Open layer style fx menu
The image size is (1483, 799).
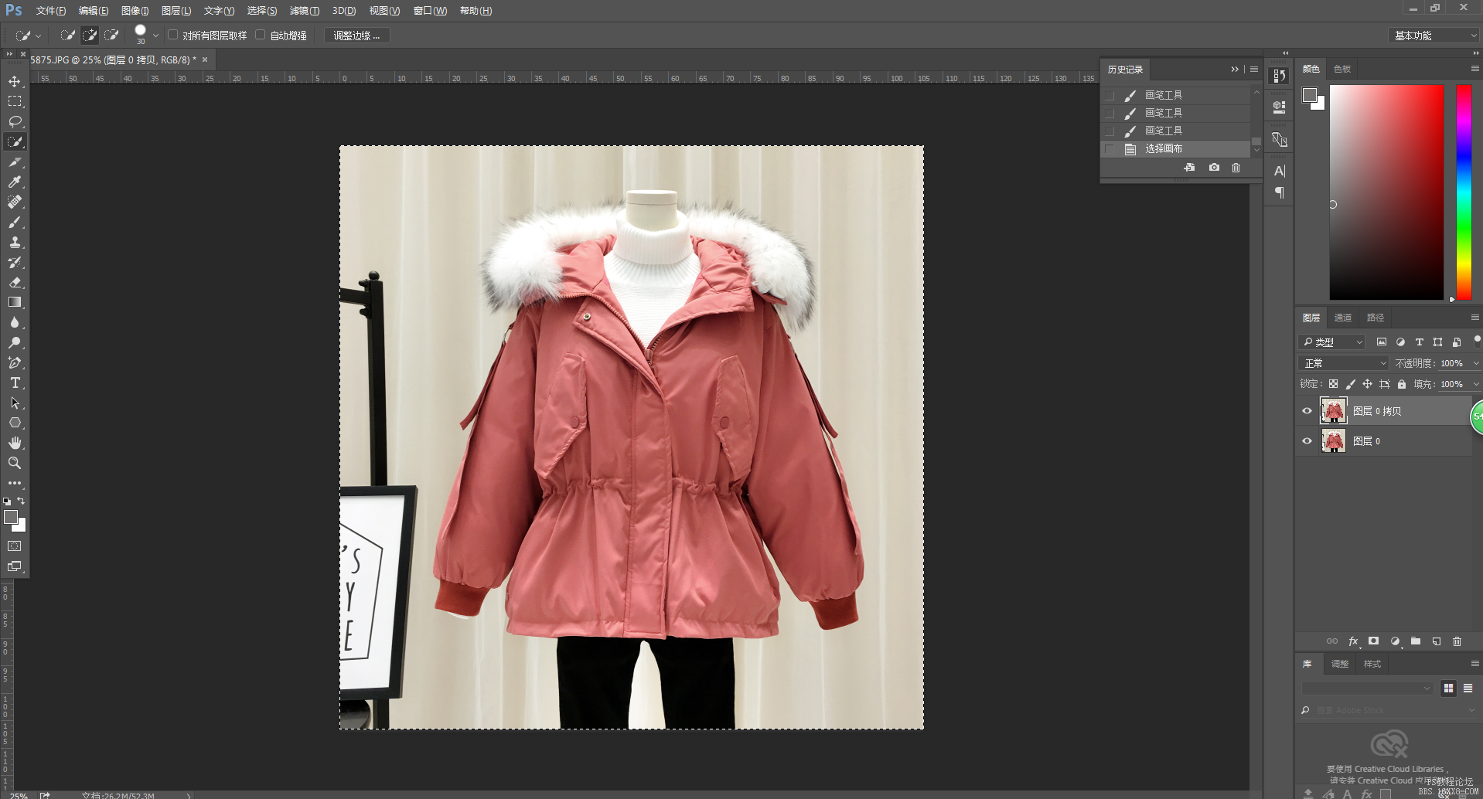pyautogui.click(x=1353, y=641)
